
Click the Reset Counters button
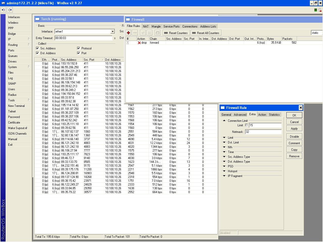[x=176, y=33]
